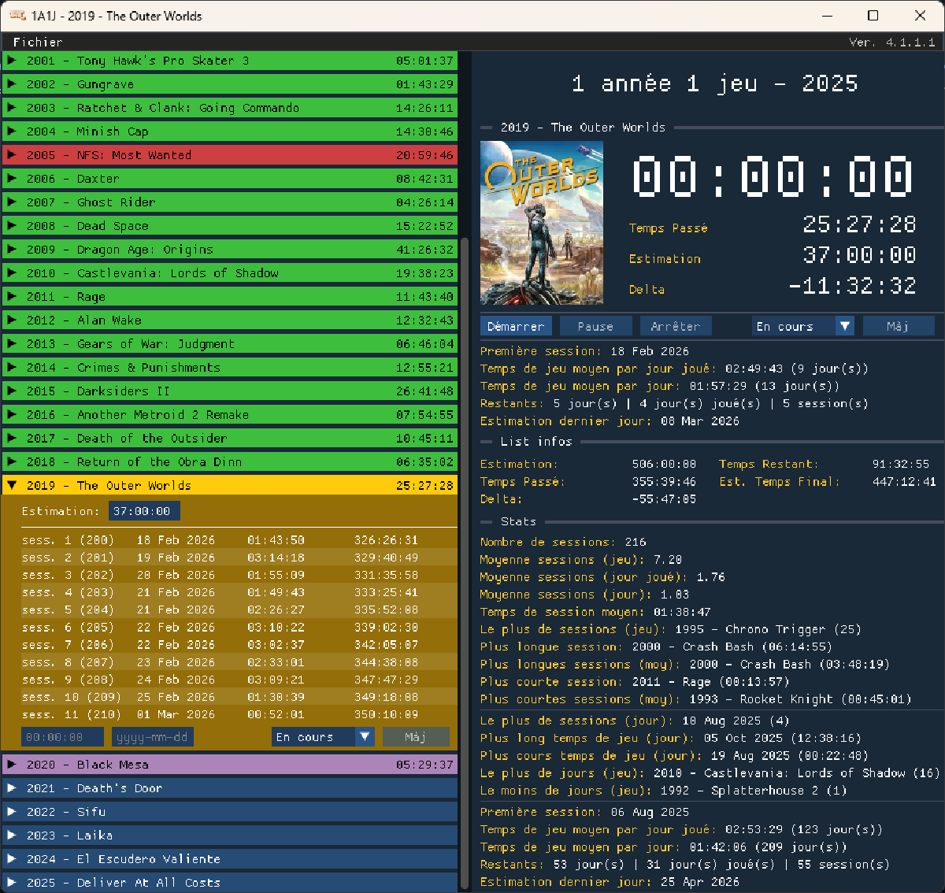The height and width of the screenshot is (893, 945).
Task: Click the Arrêter button
Action: tap(676, 326)
